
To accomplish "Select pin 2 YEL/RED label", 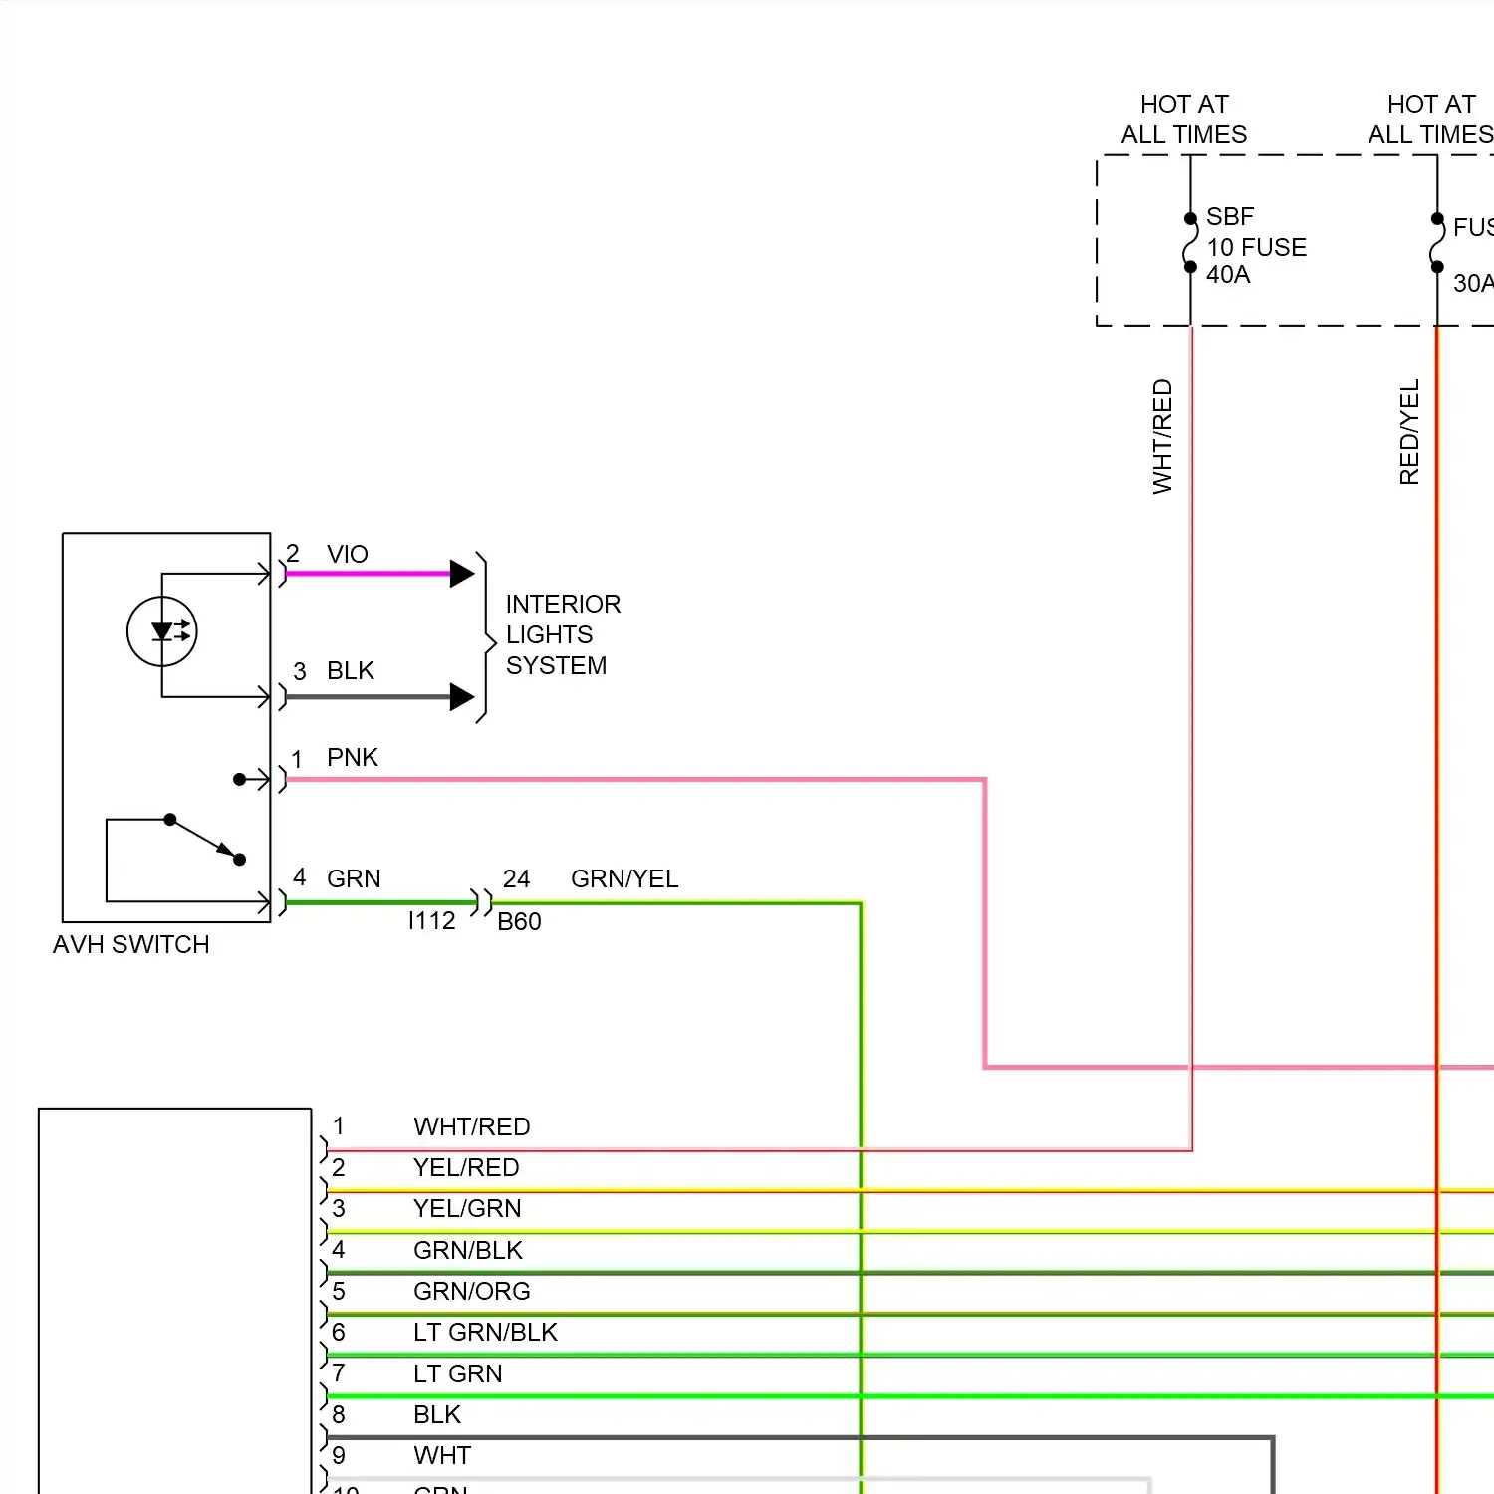I will click(x=466, y=1167).
